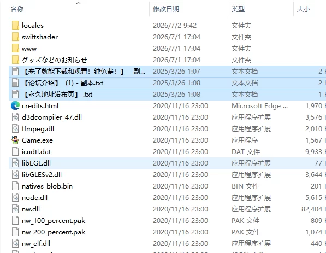This screenshot has width=326, height=253.
Task: Click the node.dll file icon
Action: click(x=15, y=197)
